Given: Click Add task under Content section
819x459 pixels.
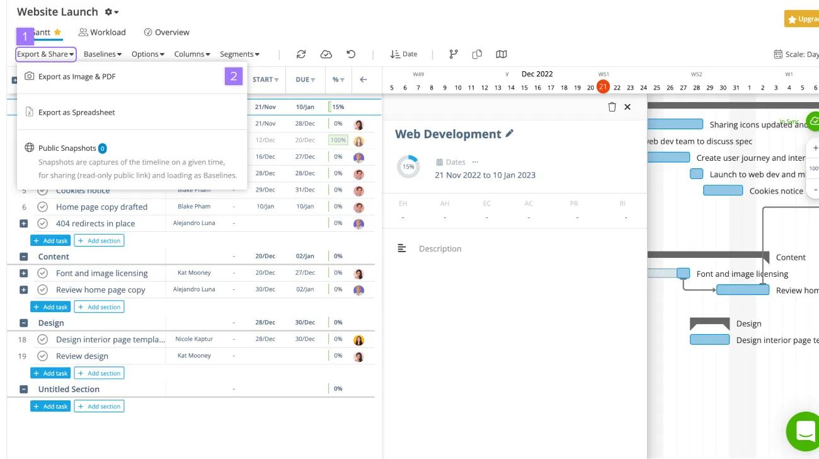Looking at the screenshot, I should click(x=50, y=306).
